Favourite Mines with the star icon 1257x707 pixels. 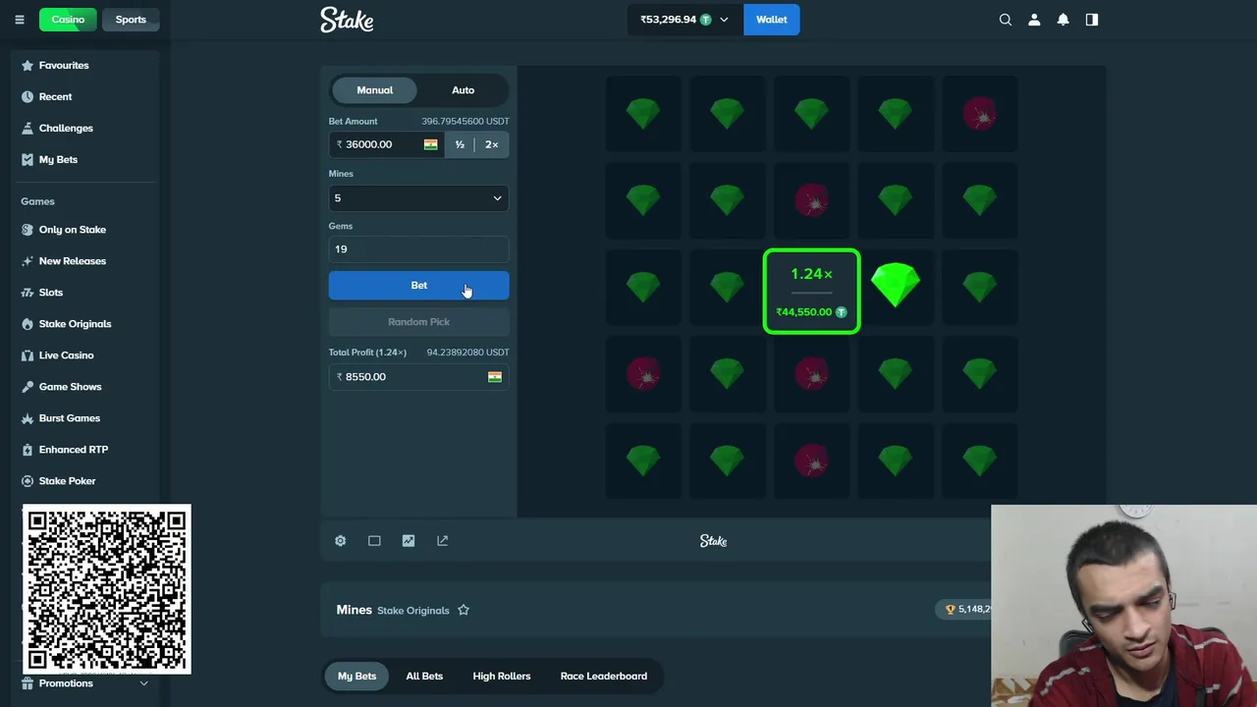(464, 610)
